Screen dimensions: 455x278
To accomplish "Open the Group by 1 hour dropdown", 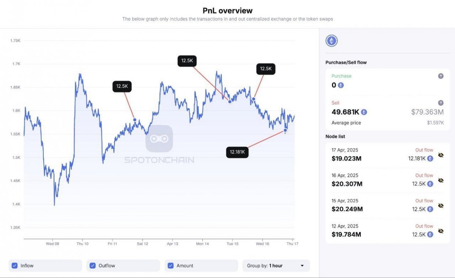I will (x=276, y=265).
